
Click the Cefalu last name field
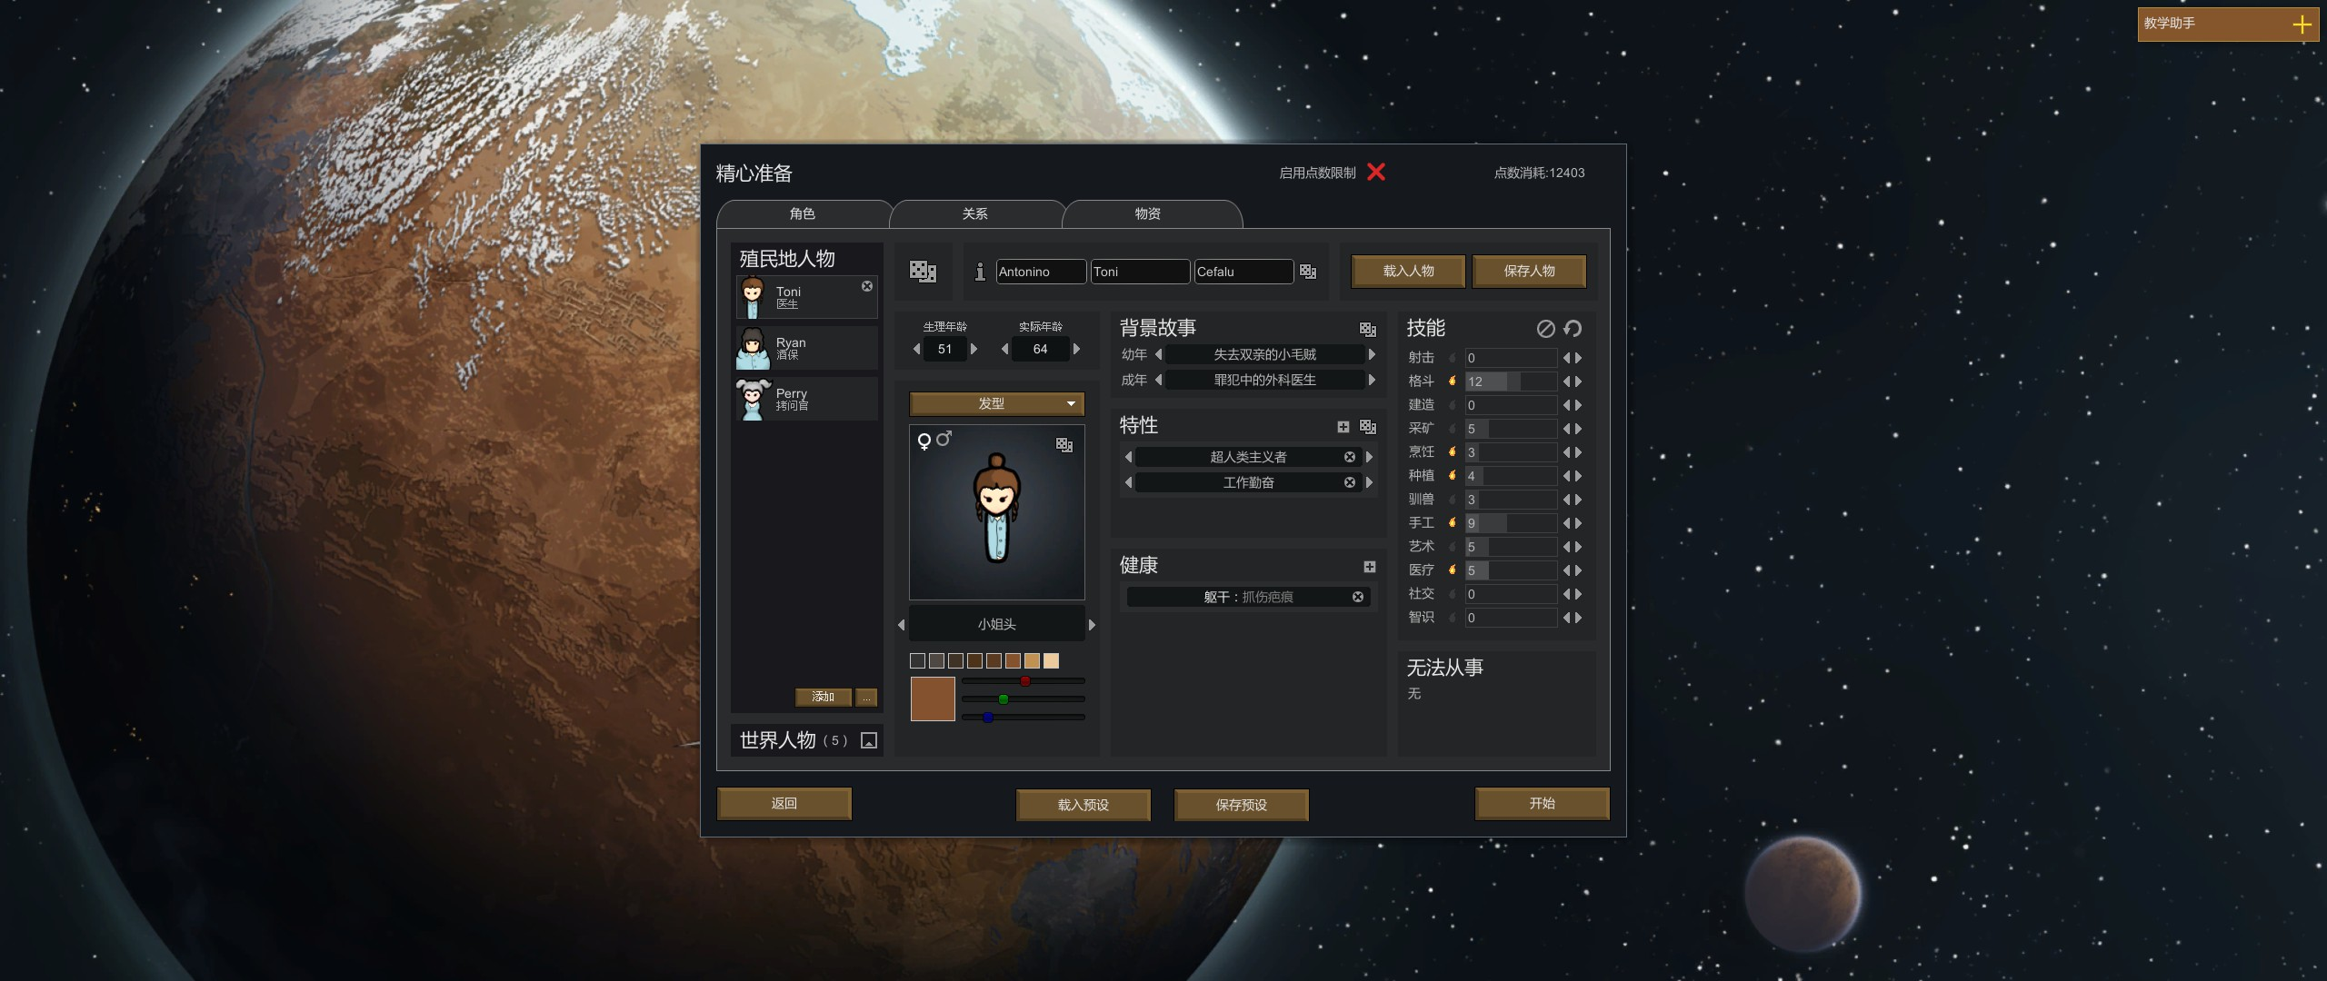[x=1243, y=272]
